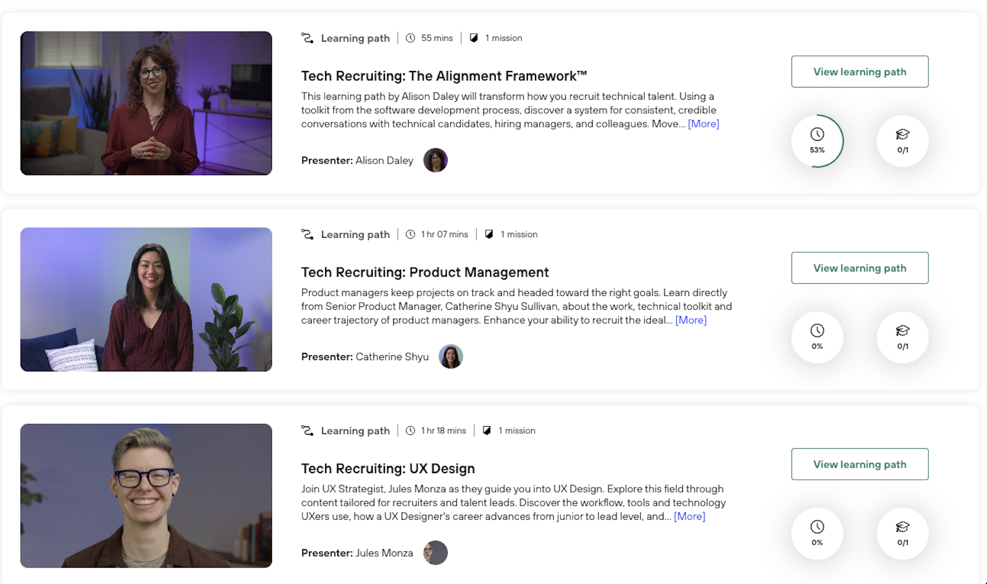Click Catherine Shyu's presenter avatar

[x=450, y=356]
